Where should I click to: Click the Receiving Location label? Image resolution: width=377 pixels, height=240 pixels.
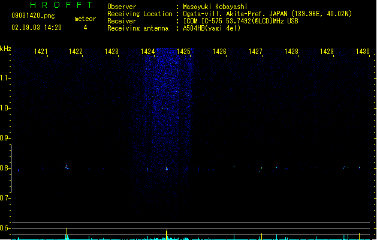[x=140, y=14]
